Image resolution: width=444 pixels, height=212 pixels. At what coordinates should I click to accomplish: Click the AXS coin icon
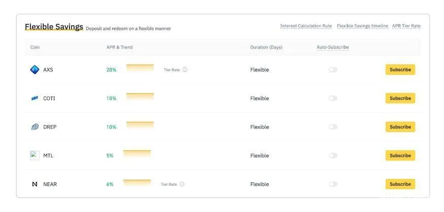click(35, 70)
